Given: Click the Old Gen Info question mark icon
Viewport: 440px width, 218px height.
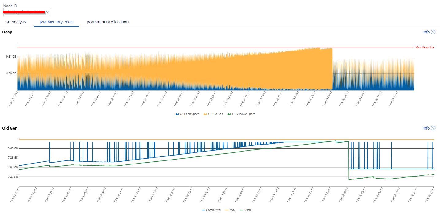Looking at the screenshot, I should click(433, 128).
